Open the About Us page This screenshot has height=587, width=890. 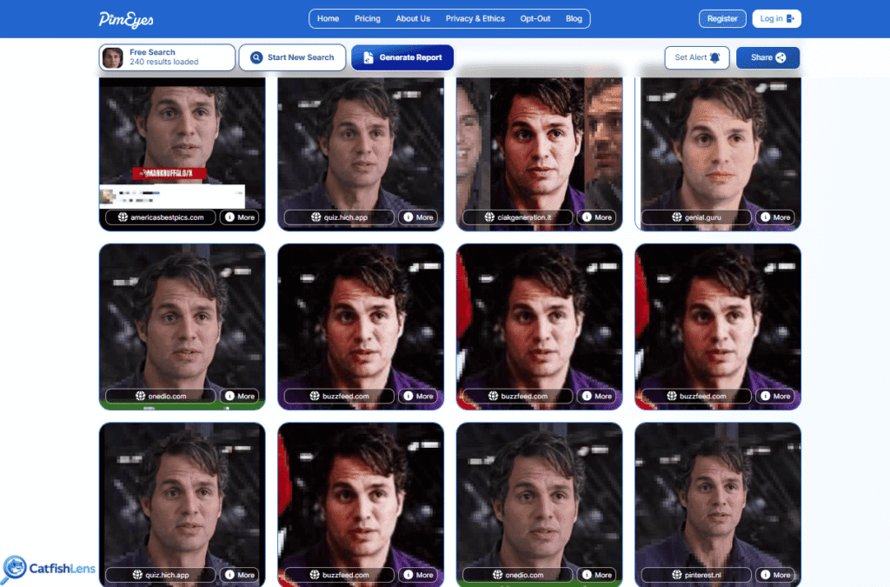pos(413,19)
